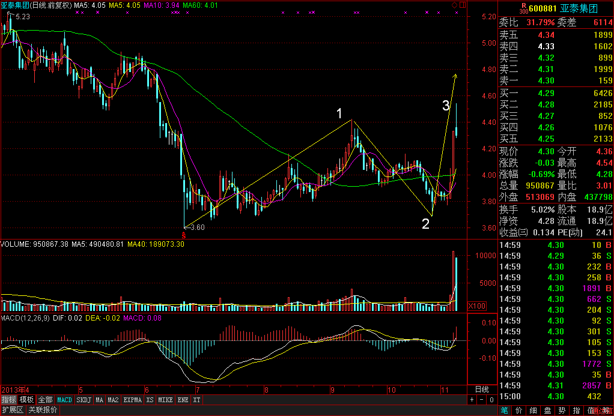Select the MACD indicator tab
The image size is (614, 416).
tap(65, 400)
